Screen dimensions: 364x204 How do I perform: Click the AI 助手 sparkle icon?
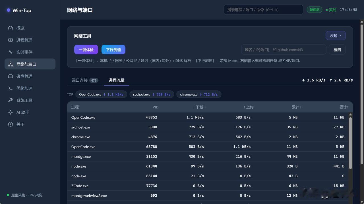pyautogui.click(x=11, y=112)
